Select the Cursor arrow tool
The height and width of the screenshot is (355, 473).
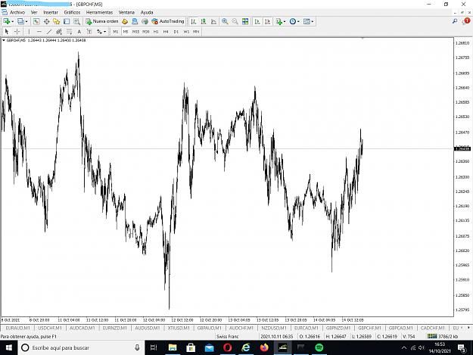pyautogui.click(x=7, y=31)
